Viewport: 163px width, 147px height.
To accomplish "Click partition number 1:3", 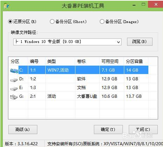I will pyautogui.click(x=33, y=88).
